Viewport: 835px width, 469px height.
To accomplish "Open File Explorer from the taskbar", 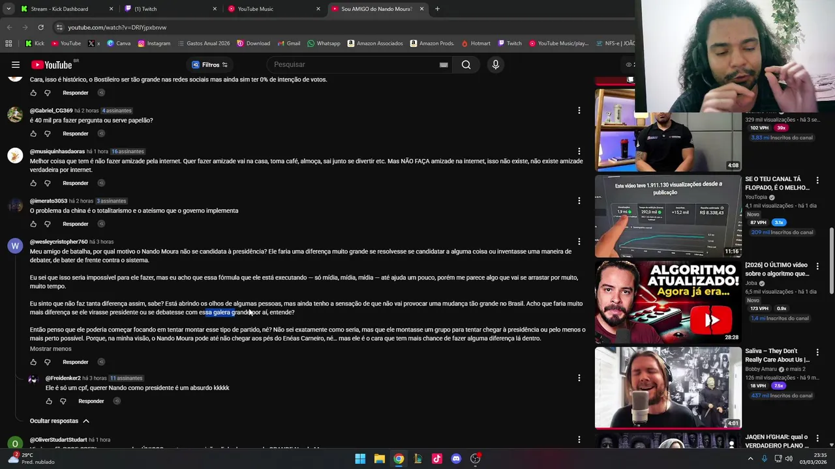I will (379, 459).
